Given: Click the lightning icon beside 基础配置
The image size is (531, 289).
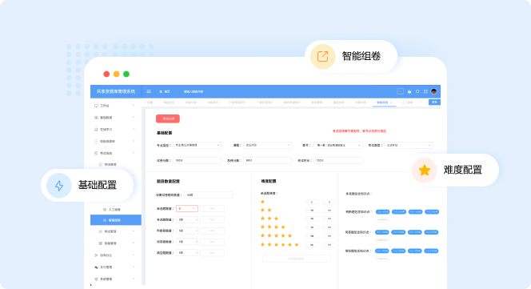Looking at the screenshot, I should [59, 186].
